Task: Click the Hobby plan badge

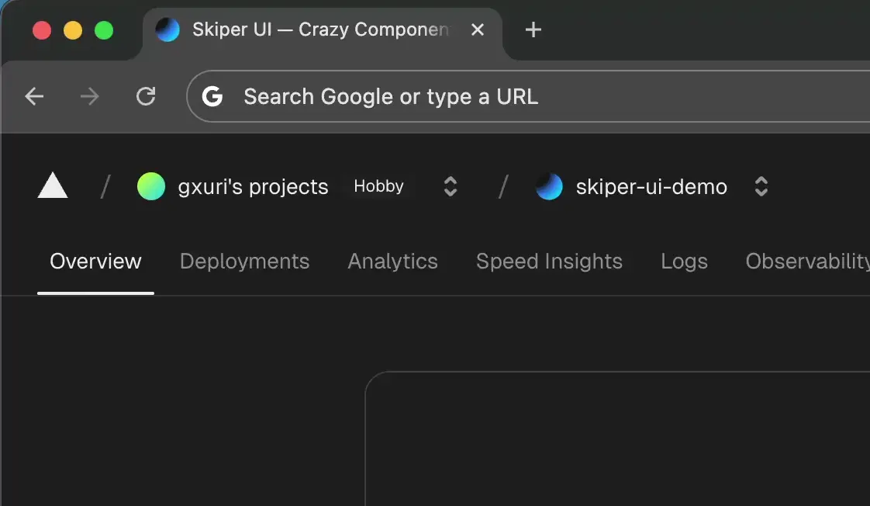Action: (378, 186)
